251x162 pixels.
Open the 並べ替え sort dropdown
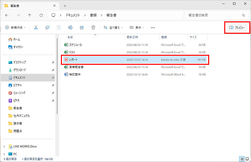point(113,27)
